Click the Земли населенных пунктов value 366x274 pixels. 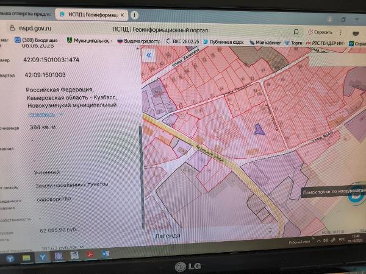71,185
